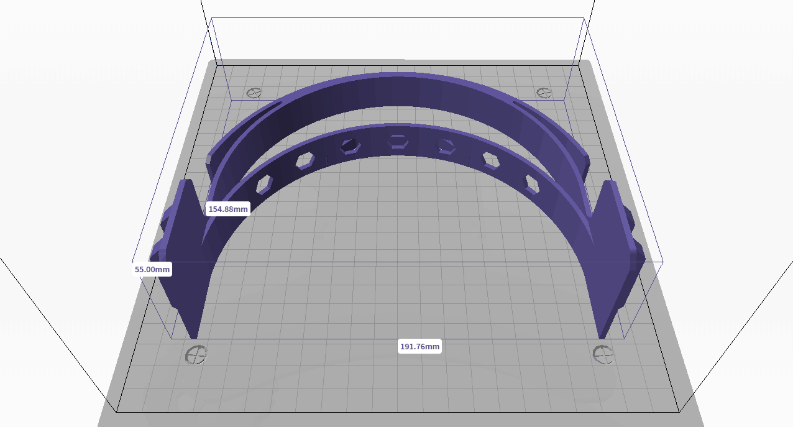This screenshot has height=427, width=793.
Task: Select the center hexagonal hole on inner band
Action: (396, 142)
